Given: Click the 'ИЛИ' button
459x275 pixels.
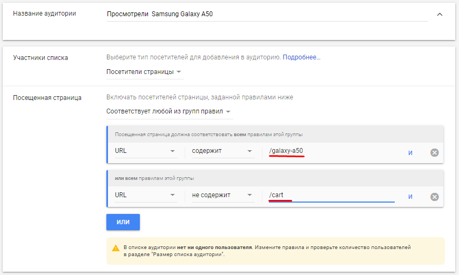Looking at the screenshot, I should (x=123, y=222).
